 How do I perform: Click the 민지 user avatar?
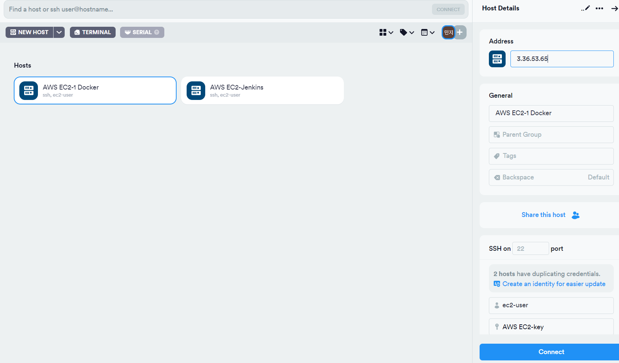tap(448, 32)
